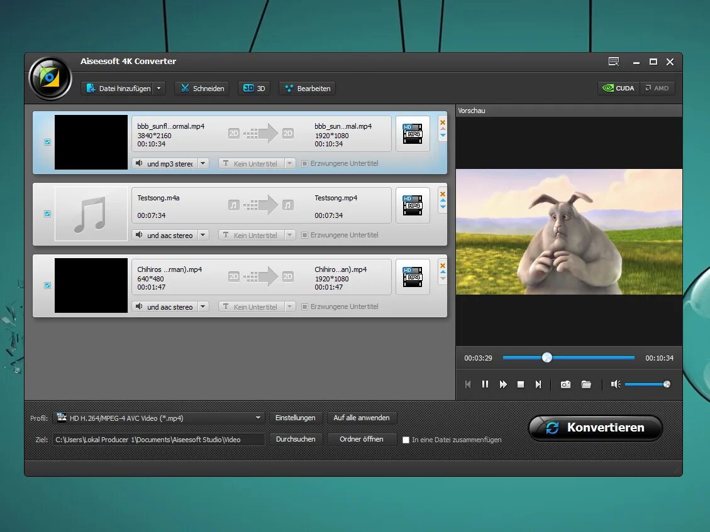Open HD MP4 format icon for bbb_sunfl file
710x532 pixels.
pos(413,134)
